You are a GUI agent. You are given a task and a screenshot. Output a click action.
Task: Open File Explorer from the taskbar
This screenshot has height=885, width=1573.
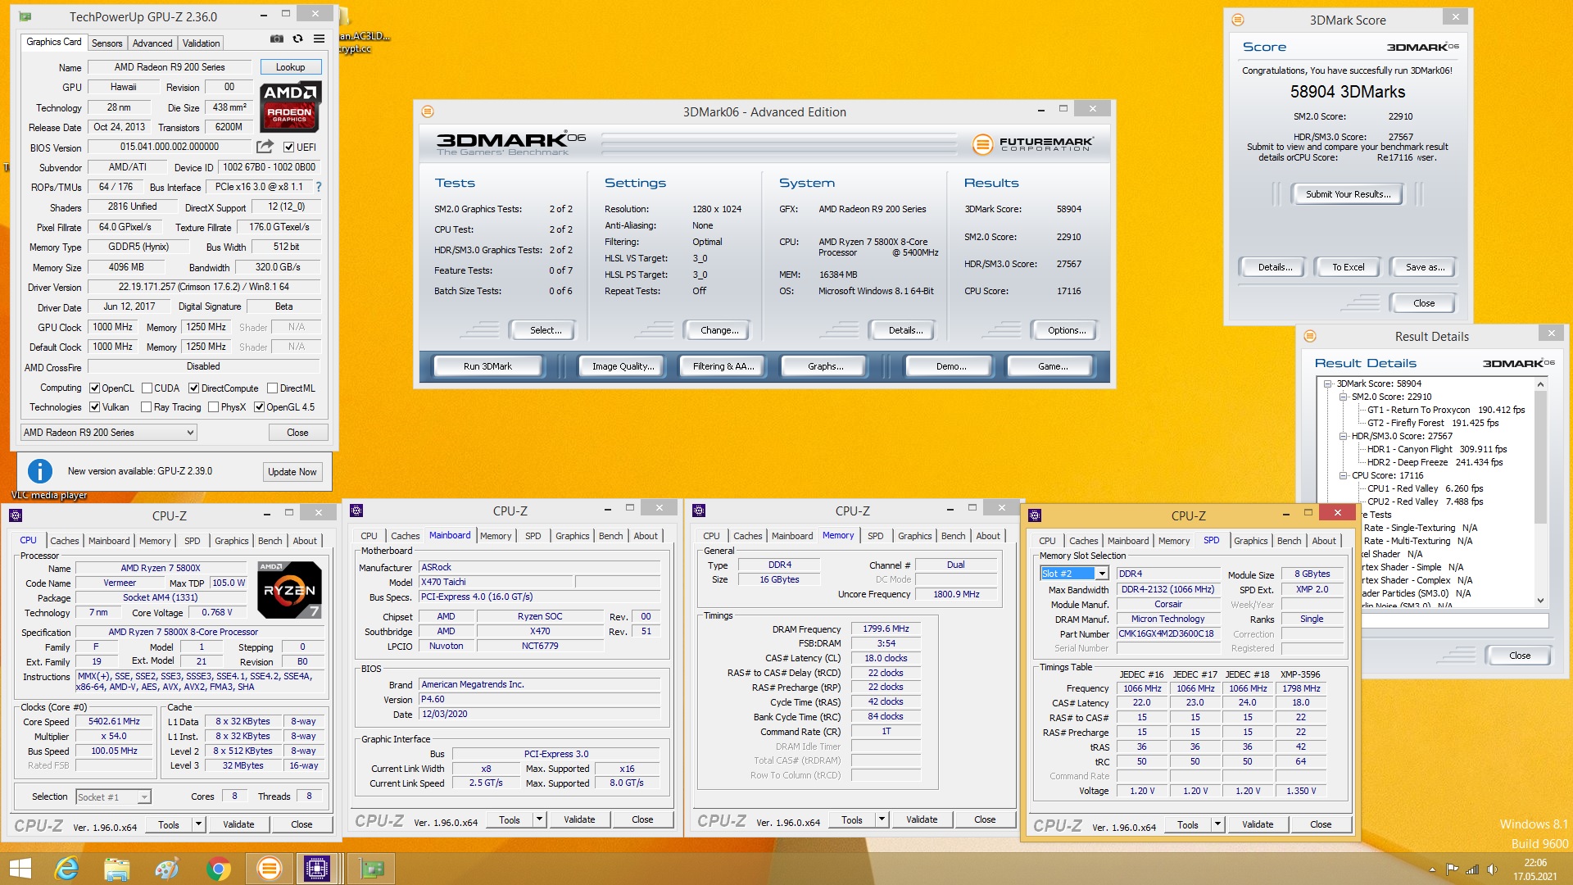pyautogui.click(x=117, y=869)
